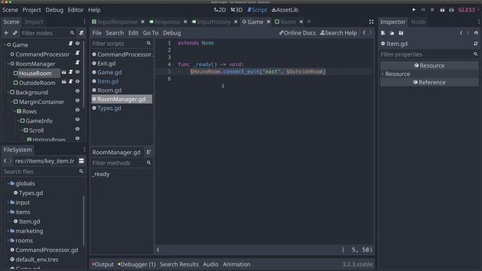Toggle visibility of Rows node
Viewport: 482px width, 271px height.
(78, 111)
